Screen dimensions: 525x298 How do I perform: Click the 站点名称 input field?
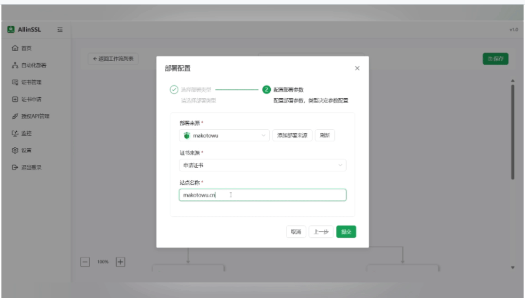coord(262,195)
